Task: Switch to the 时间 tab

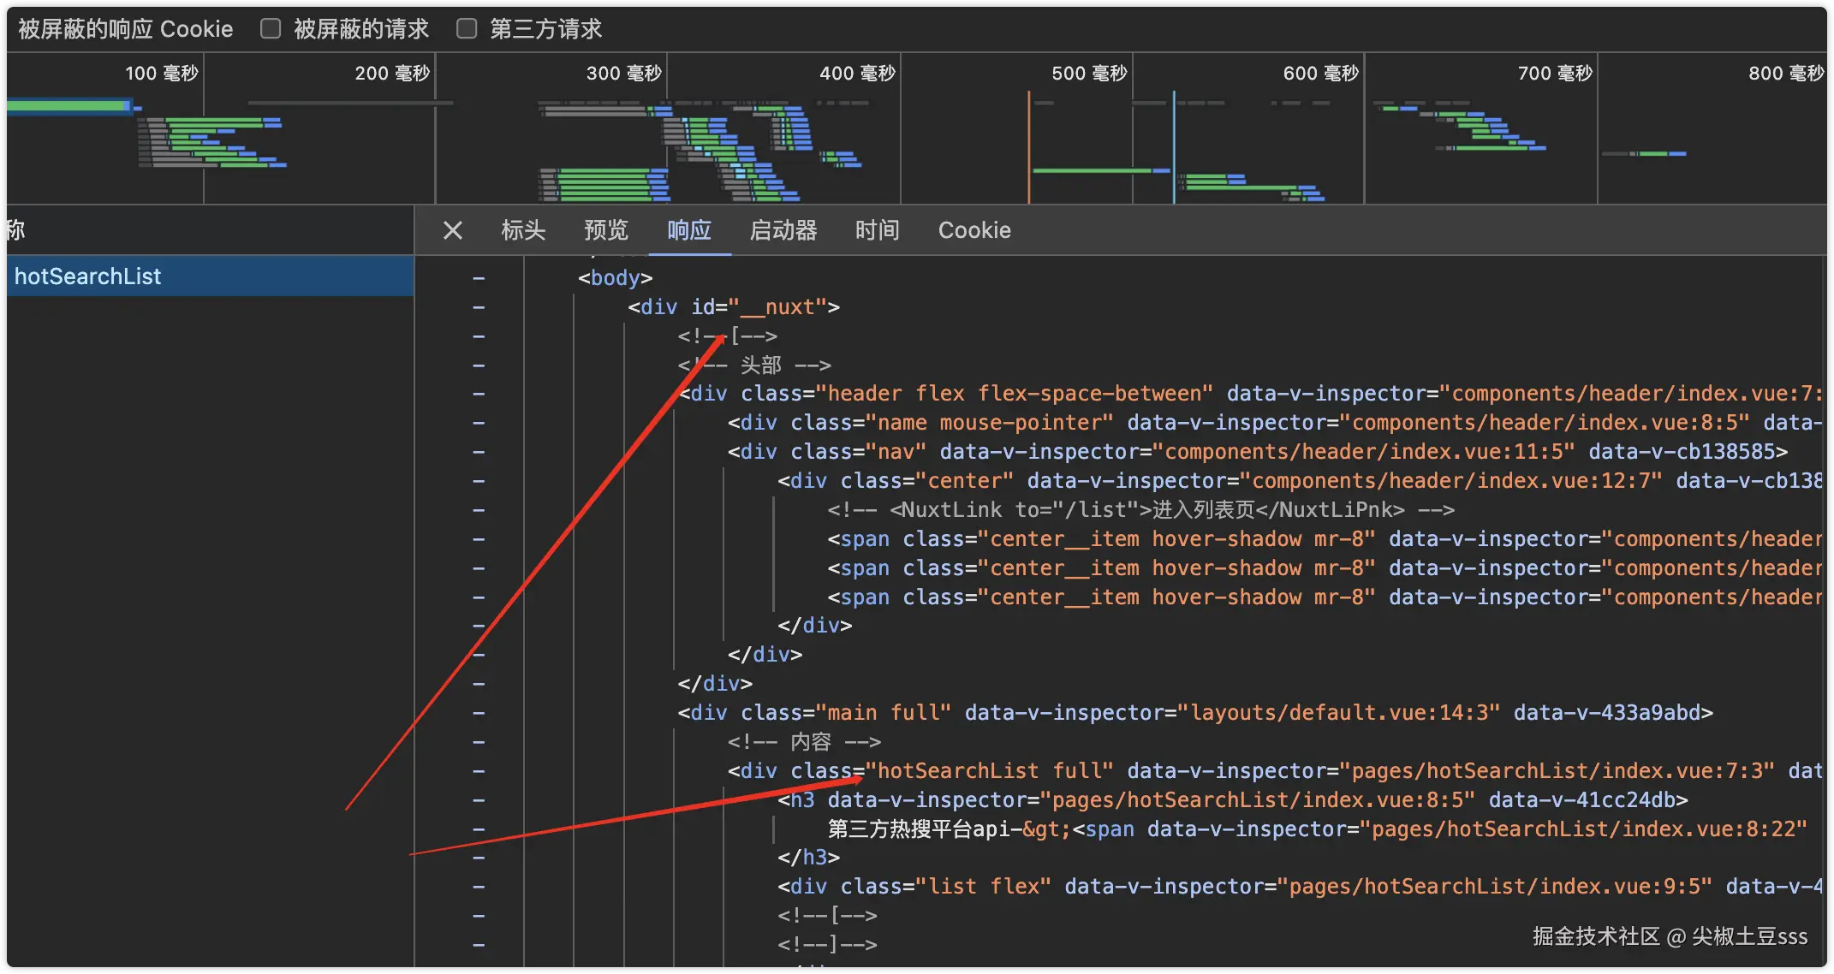Action: (x=877, y=230)
